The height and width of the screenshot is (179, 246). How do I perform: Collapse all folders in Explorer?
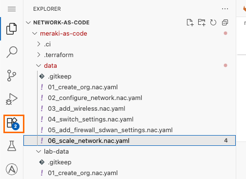(225, 22)
